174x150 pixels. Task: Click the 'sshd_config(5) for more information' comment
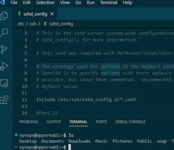click(87, 40)
